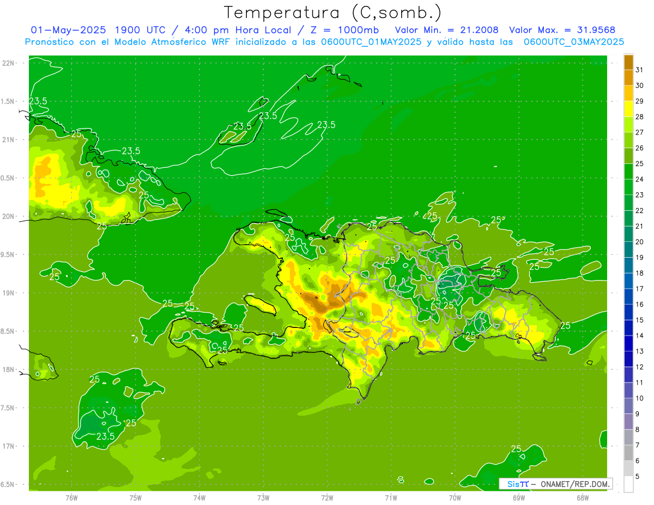Click legend value "22"
This screenshot has height=505, width=654.
point(639,210)
